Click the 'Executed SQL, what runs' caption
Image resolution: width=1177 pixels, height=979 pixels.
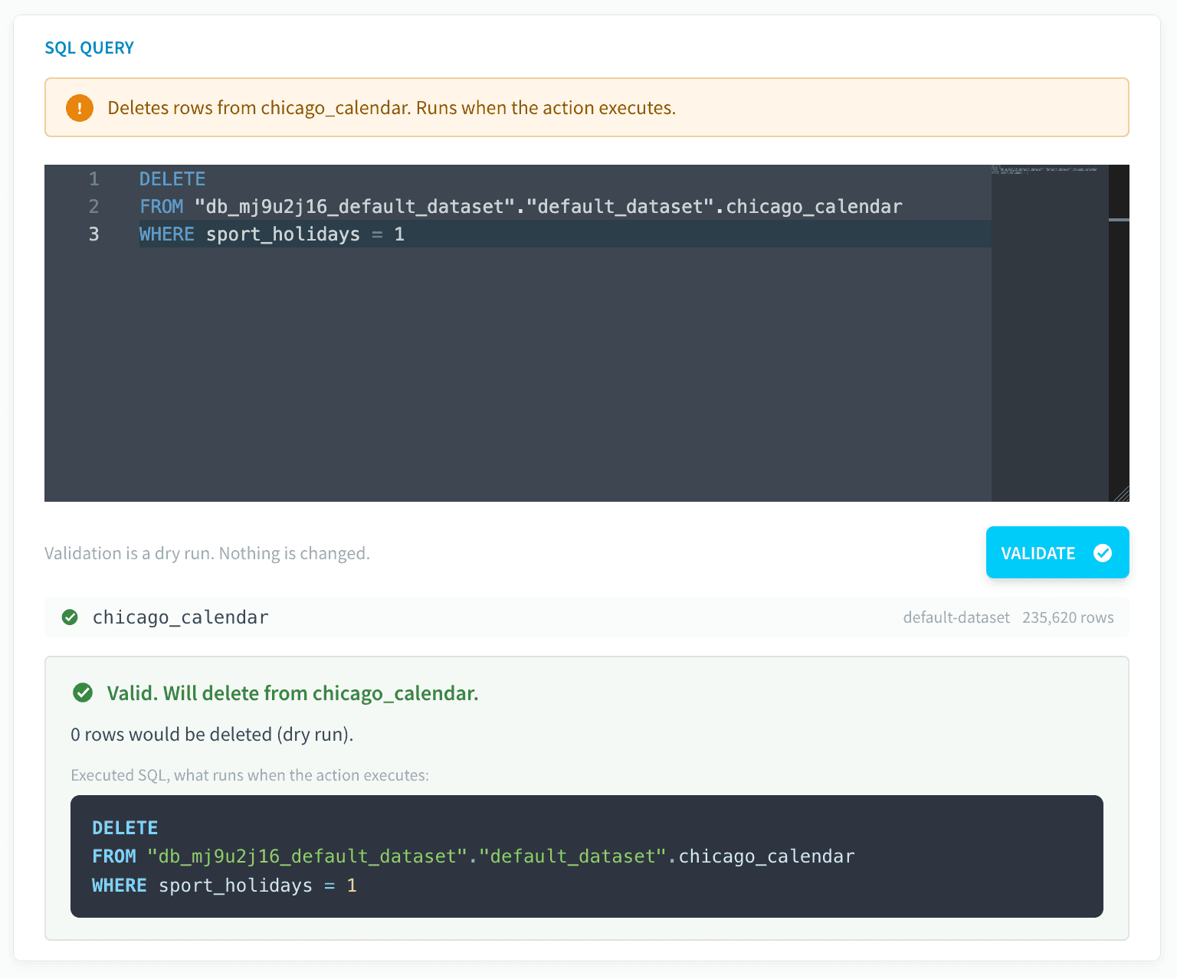(x=250, y=775)
